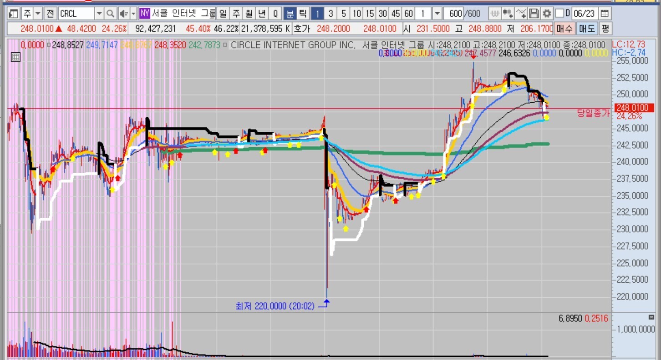Click the HC:-2.74 indicator value
Image resolution: width=661 pixels, height=360 pixels.
point(629,52)
